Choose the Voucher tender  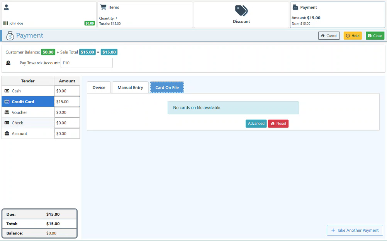click(x=28, y=112)
